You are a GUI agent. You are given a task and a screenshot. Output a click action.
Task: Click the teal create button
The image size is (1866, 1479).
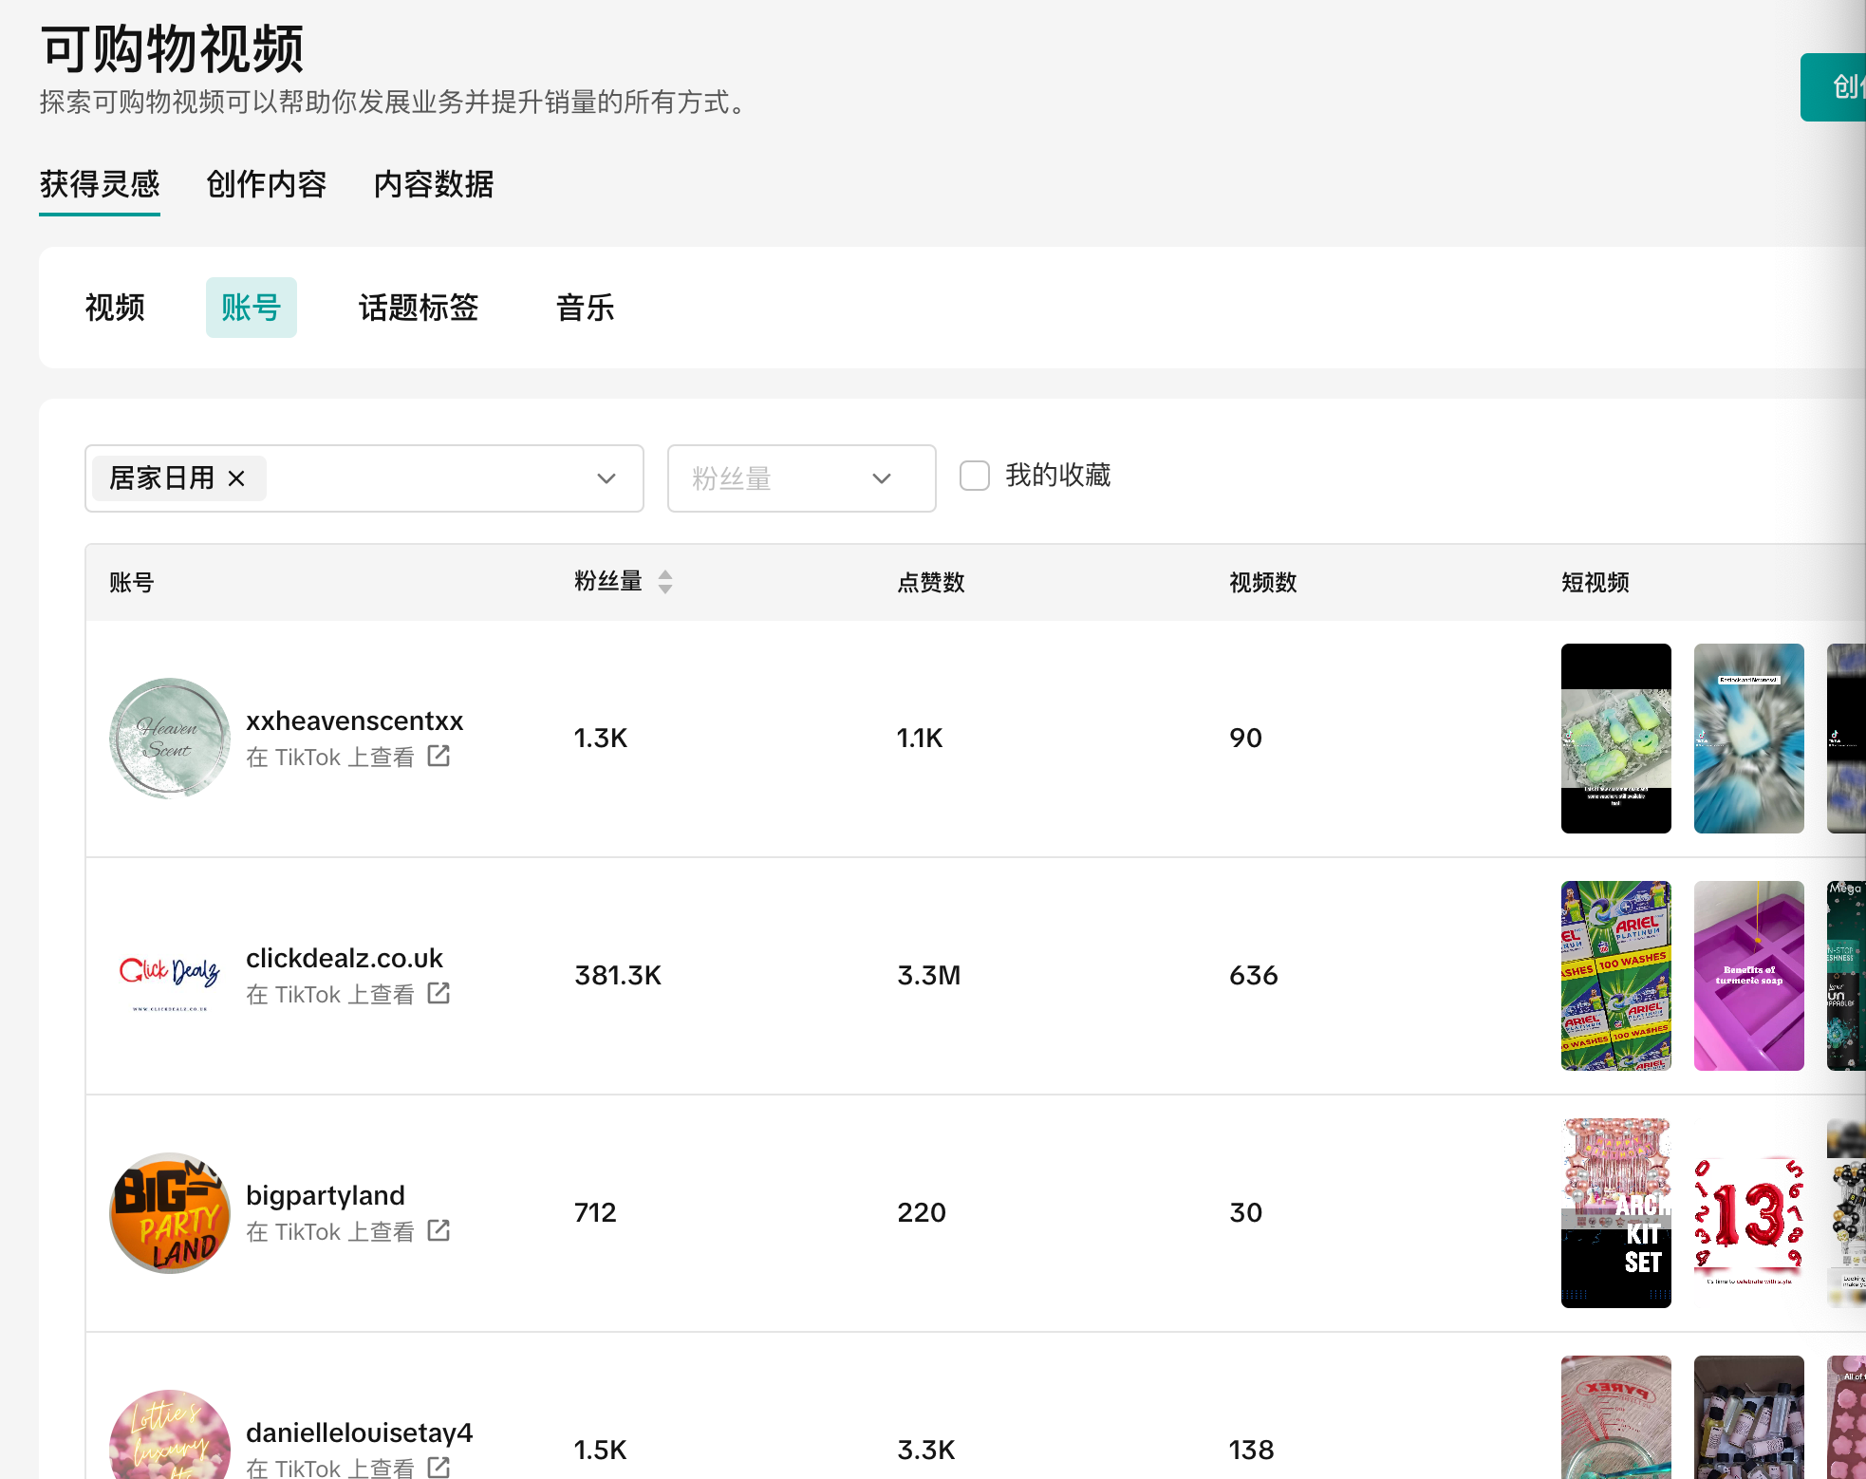click(x=1834, y=87)
